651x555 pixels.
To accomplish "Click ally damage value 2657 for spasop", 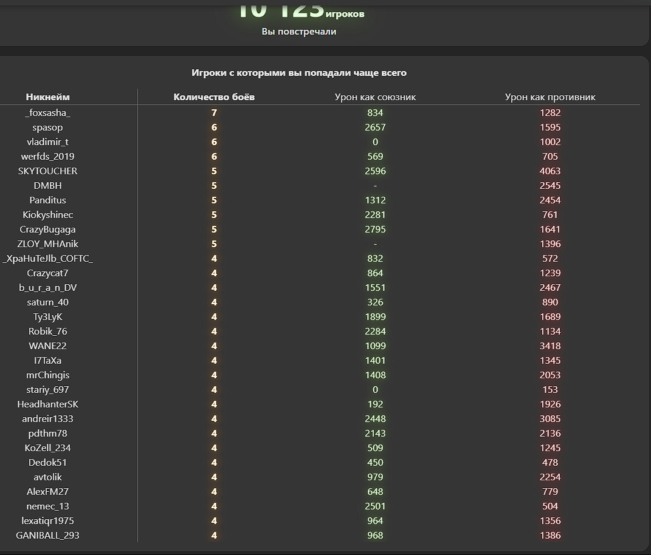I will point(375,128).
